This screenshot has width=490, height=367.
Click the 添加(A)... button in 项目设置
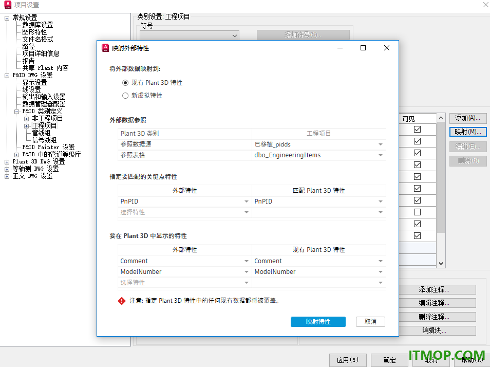tap(468, 118)
